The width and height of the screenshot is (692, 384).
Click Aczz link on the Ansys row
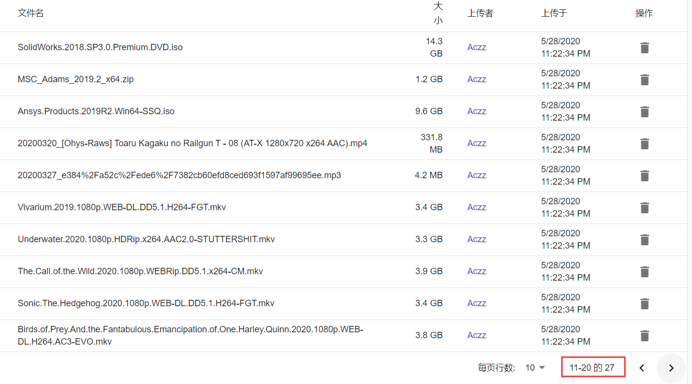(x=476, y=111)
